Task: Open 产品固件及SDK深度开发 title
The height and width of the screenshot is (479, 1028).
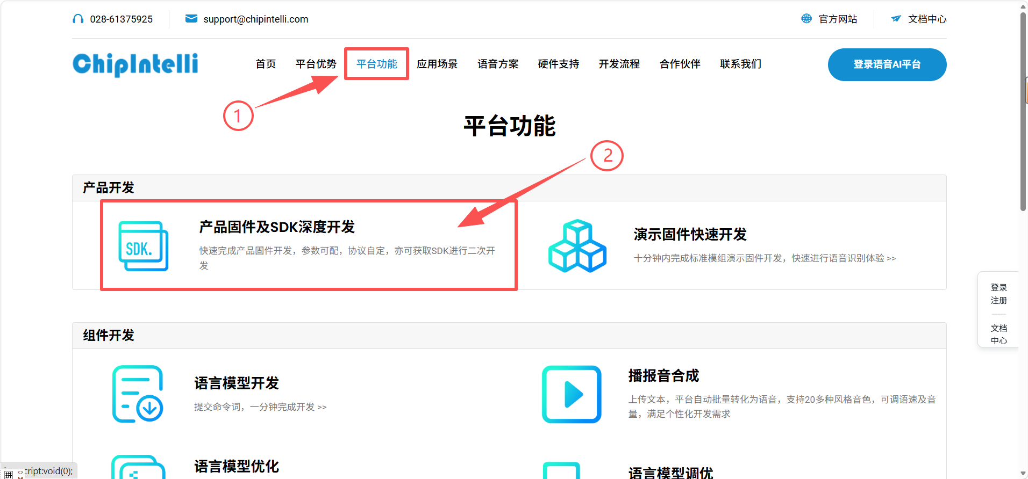Action: point(277,227)
